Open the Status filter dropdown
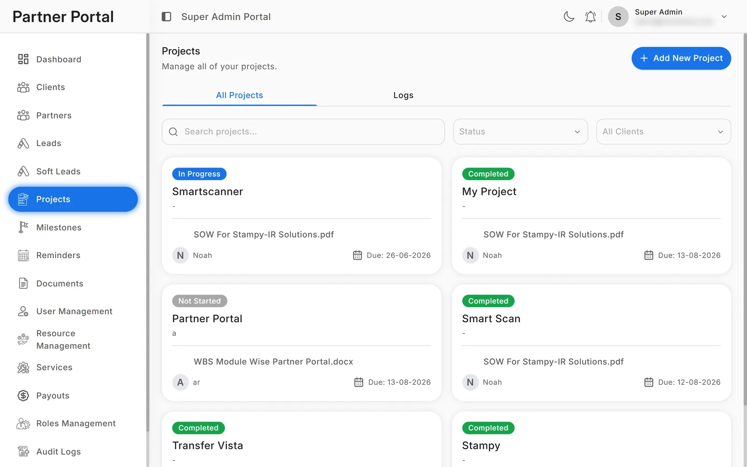Viewport: 747px width, 467px height. point(521,132)
